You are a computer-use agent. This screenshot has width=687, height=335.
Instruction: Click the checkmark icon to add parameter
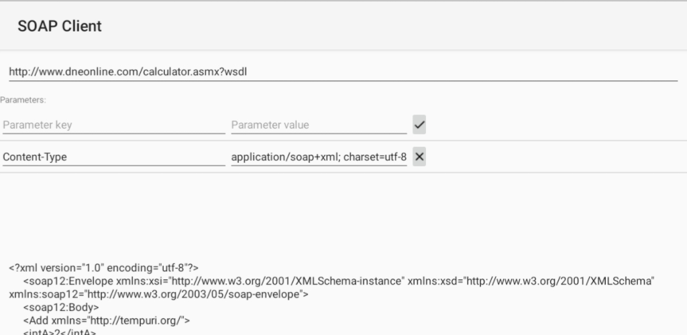point(419,125)
